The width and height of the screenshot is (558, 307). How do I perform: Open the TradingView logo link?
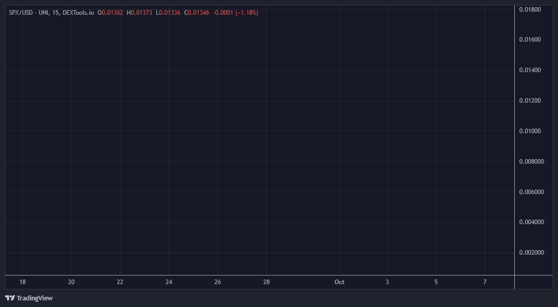(x=29, y=298)
